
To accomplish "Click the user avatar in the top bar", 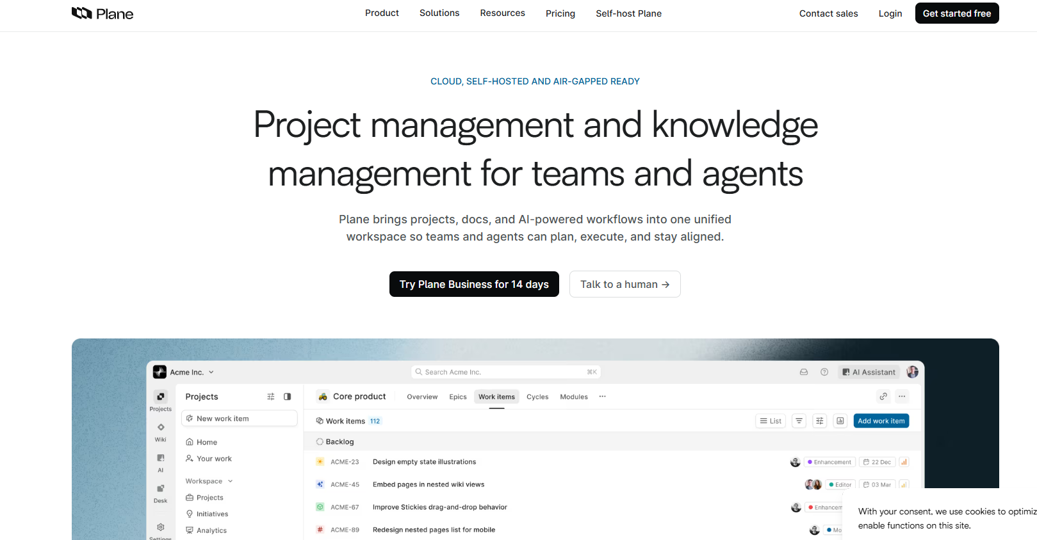I will (x=913, y=372).
